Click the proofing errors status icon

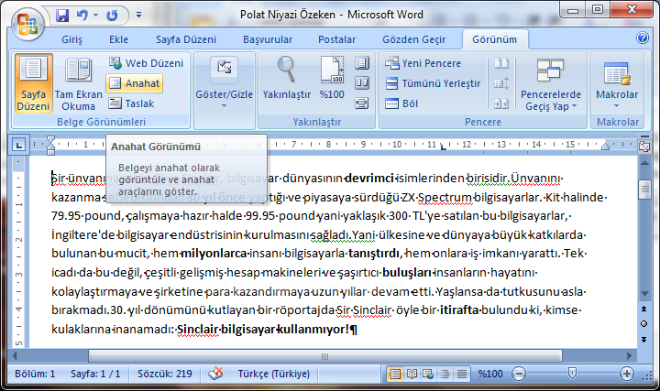(216, 373)
